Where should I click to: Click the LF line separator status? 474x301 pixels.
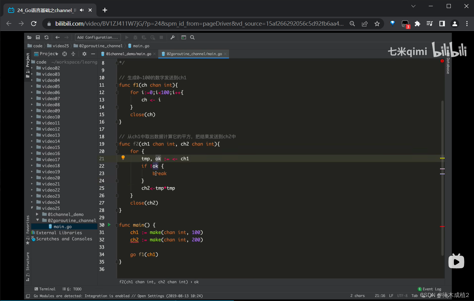[x=391, y=296]
